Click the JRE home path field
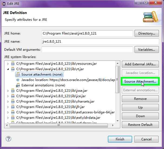Image resolution: width=164 pixels, height=149 pixels. tap(87, 33)
